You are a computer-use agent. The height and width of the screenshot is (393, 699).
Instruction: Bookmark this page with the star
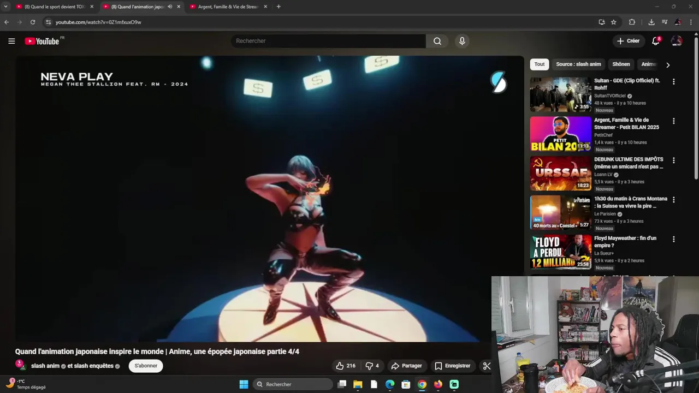tap(614, 22)
